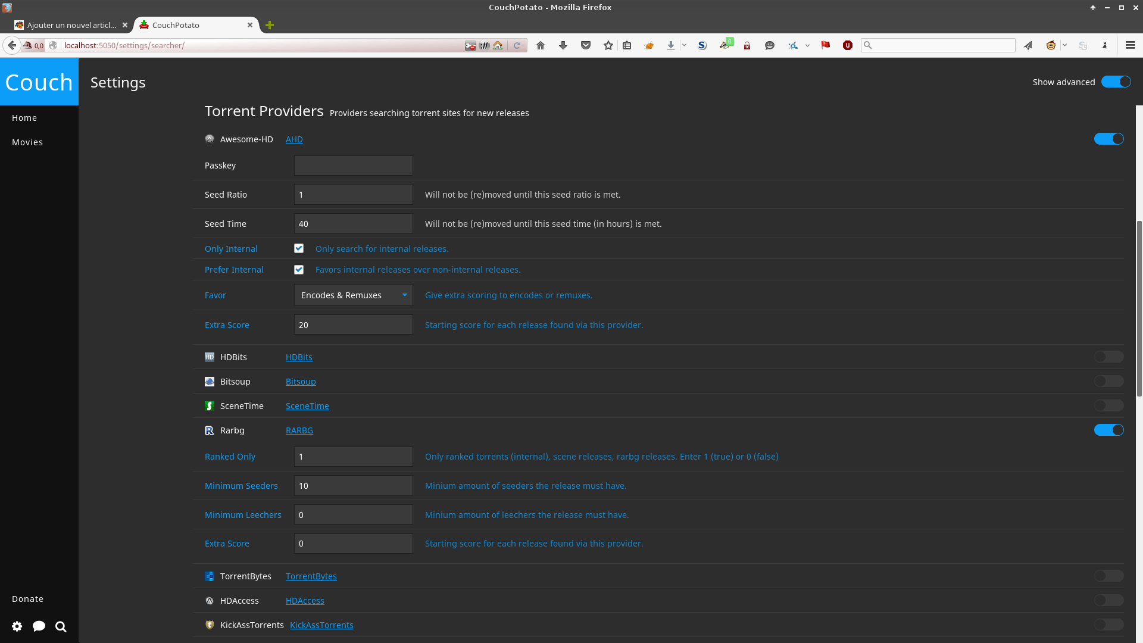Open Home in the Couch sidebar
Image resolution: width=1143 pixels, height=643 pixels.
(24, 118)
